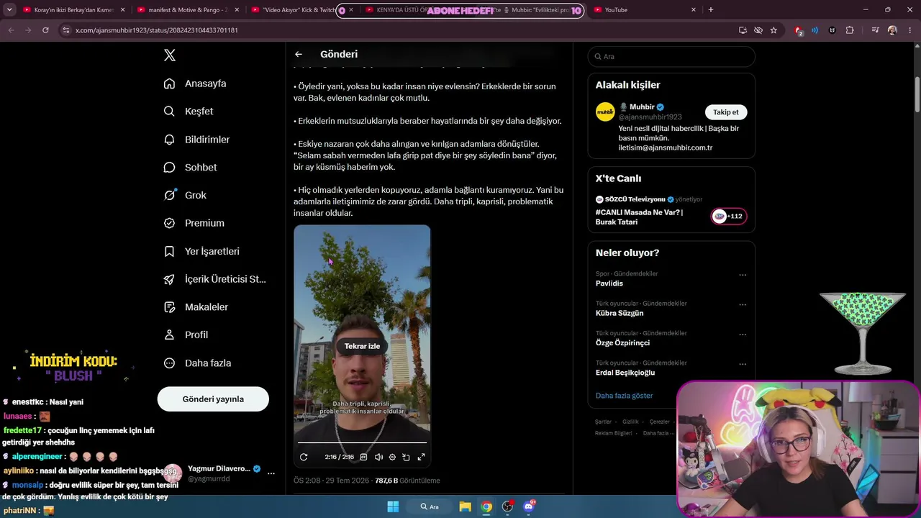Open Şartlar footer link

pos(603,422)
